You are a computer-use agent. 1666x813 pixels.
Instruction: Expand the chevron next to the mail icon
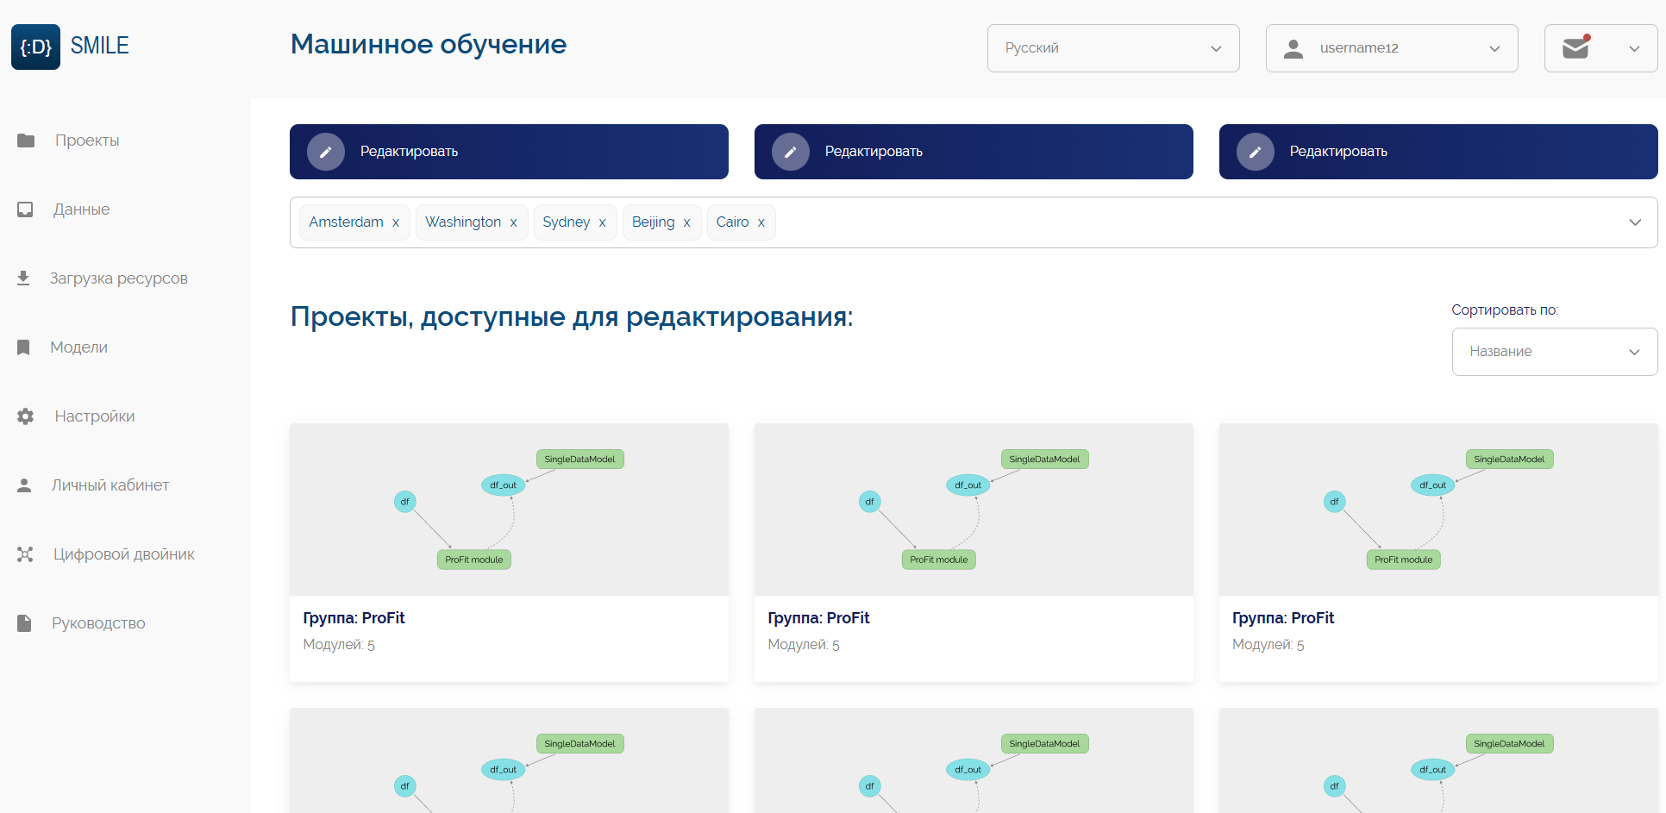click(x=1634, y=48)
